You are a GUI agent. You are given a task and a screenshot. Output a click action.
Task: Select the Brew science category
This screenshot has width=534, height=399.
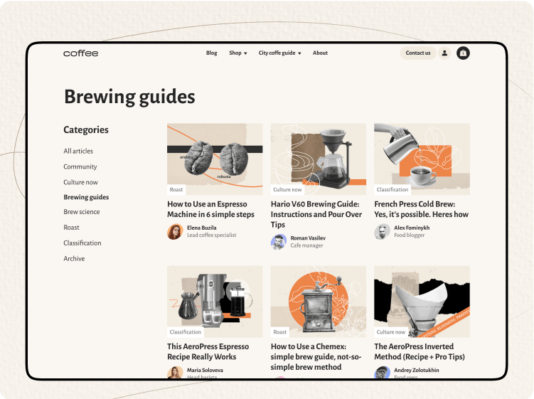(82, 212)
